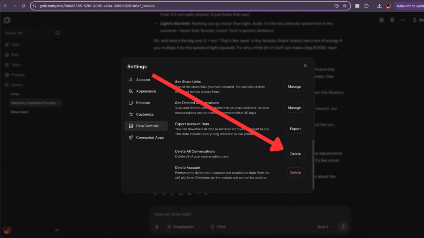
Task: Select the Data Controls tab
Action: pyautogui.click(x=146, y=126)
